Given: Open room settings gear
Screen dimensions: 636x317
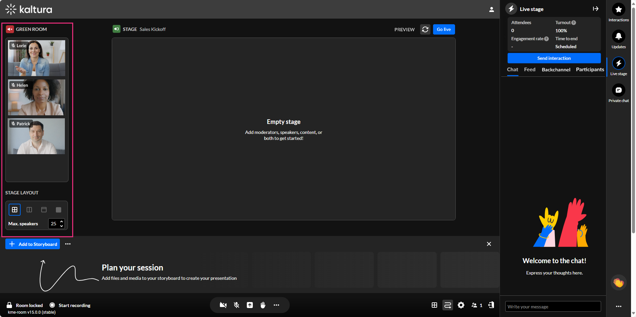Looking at the screenshot, I should point(461,305).
